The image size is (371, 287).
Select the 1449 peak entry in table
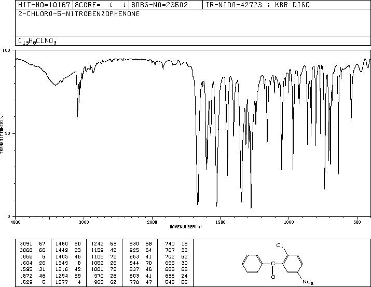coord(68,250)
